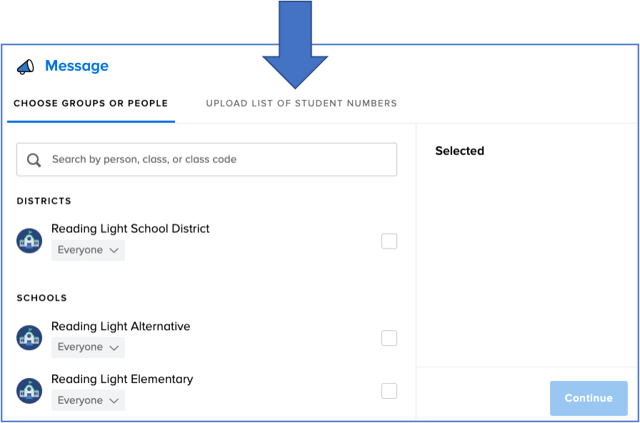This screenshot has height=423, width=640.
Task: Select Choose Groups or People tab
Action: pos(91,104)
